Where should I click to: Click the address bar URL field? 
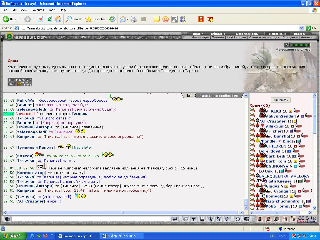pyautogui.click(x=156, y=28)
